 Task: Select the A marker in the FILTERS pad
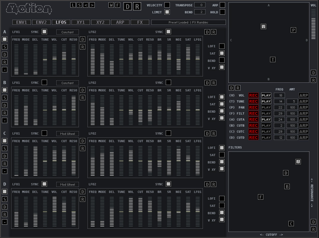pyautogui.click(x=298, y=162)
